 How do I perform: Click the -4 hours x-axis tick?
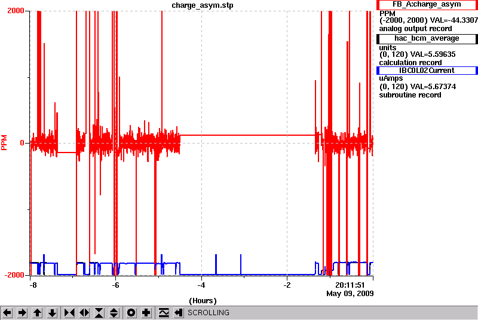(201, 285)
